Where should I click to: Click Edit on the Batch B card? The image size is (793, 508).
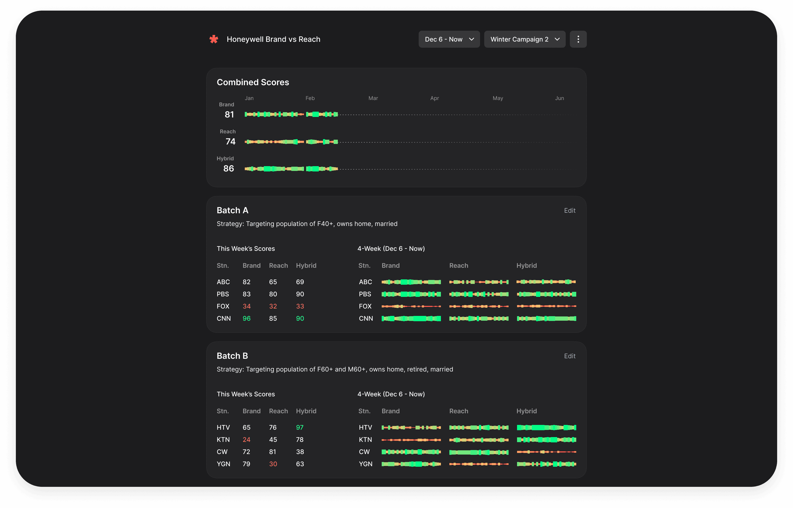pyautogui.click(x=569, y=356)
